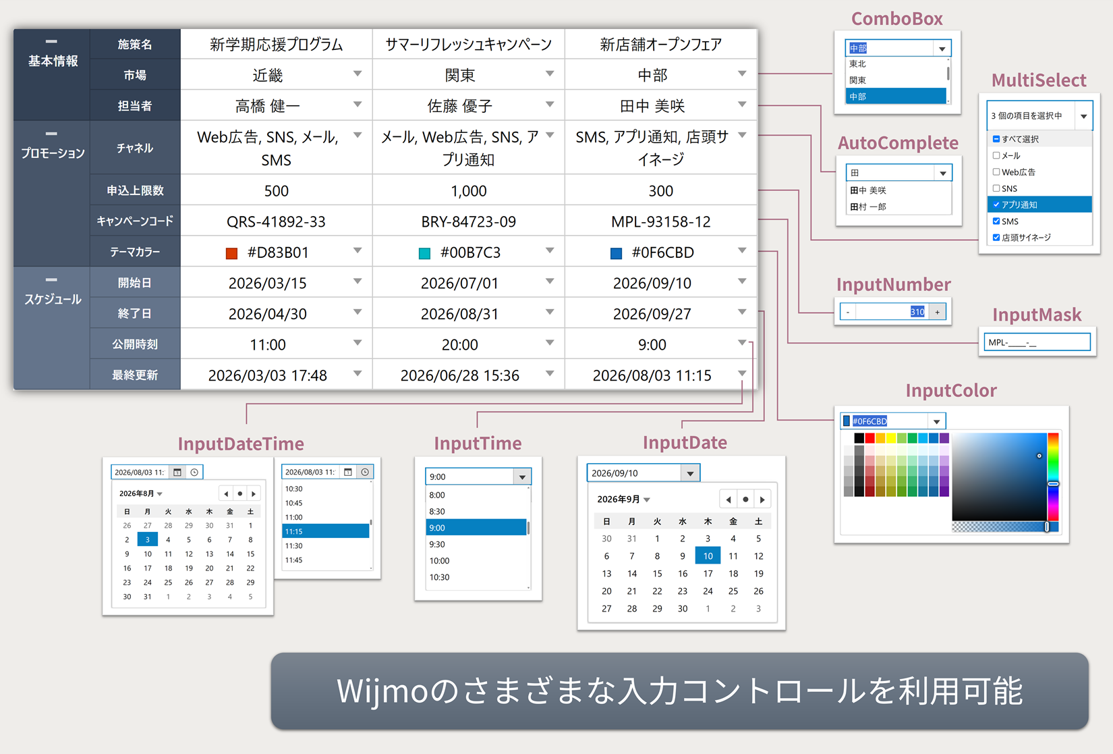
Task: Uncheck the アプリ通知 checkbox
Action: 996,205
